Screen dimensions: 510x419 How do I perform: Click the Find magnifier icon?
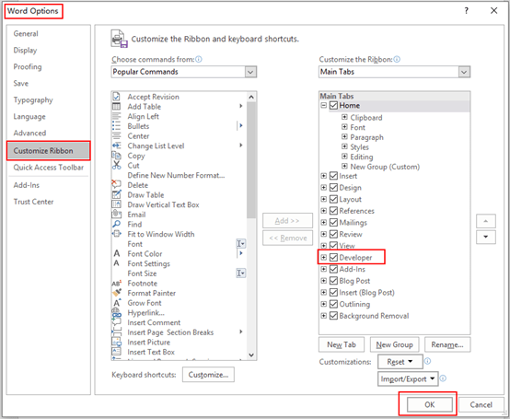pos(116,224)
